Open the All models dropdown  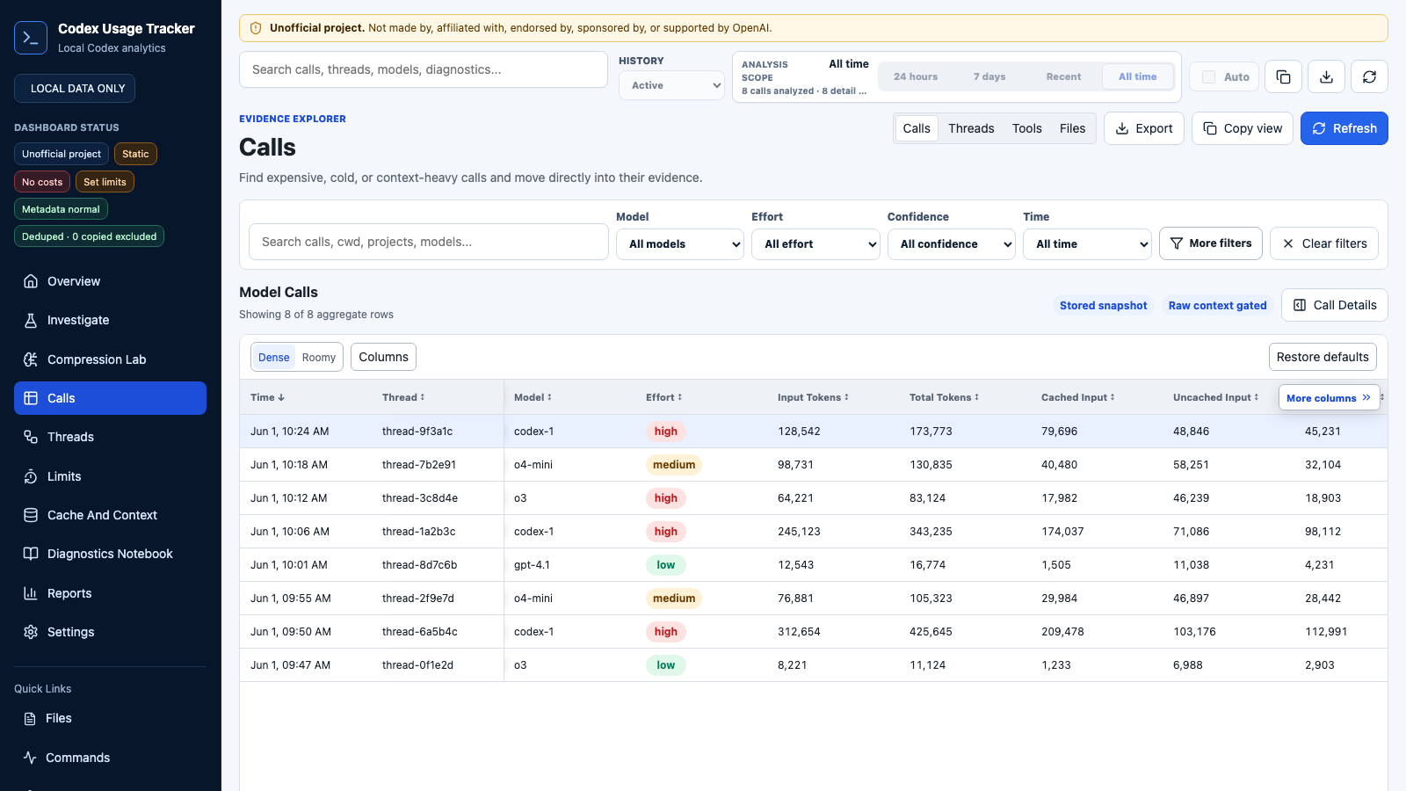(x=680, y=244)
